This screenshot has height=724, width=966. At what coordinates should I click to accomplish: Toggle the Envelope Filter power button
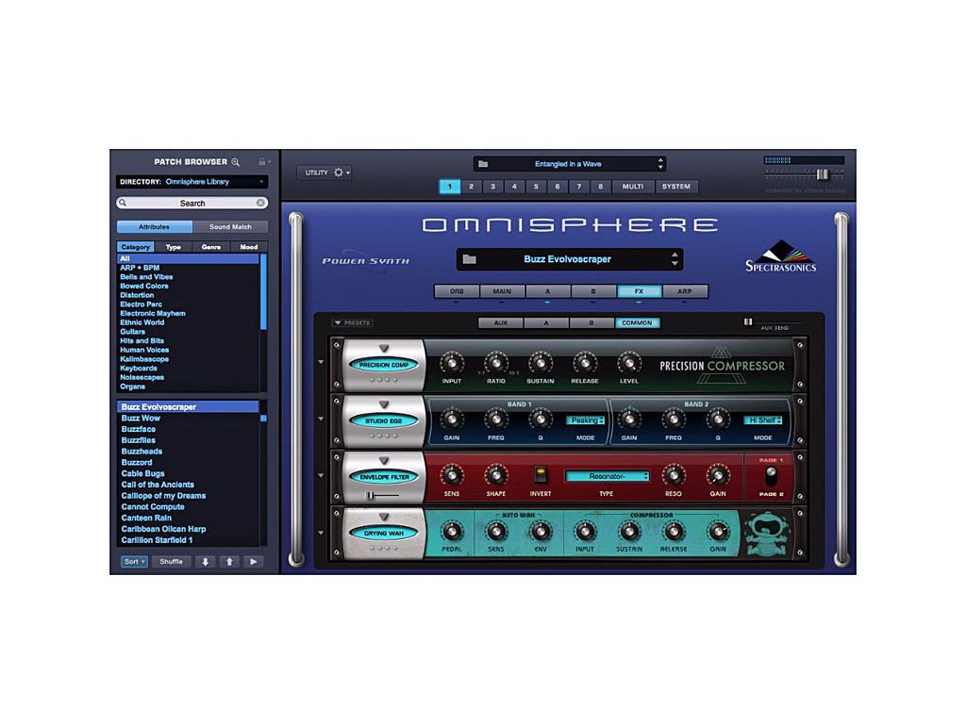coord(384,477)
